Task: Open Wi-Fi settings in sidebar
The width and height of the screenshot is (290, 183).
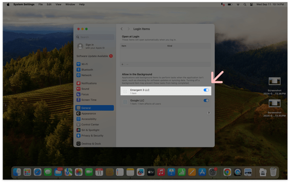Action: (84, 64)
